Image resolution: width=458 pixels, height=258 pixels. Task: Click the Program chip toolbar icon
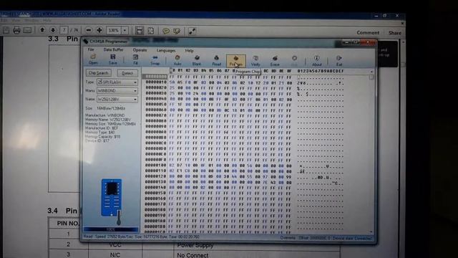tap(235, 60)
